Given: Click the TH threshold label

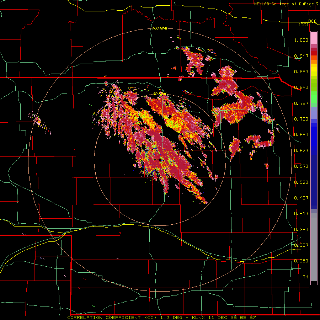Looking at the screenshot, I should (x=305, y=277).
